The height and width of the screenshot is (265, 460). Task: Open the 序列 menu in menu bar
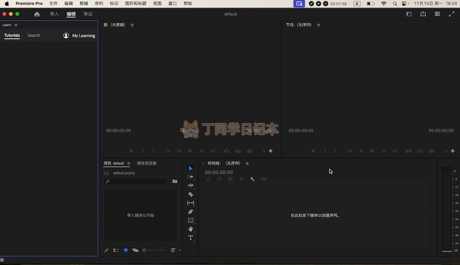[99, 3]
